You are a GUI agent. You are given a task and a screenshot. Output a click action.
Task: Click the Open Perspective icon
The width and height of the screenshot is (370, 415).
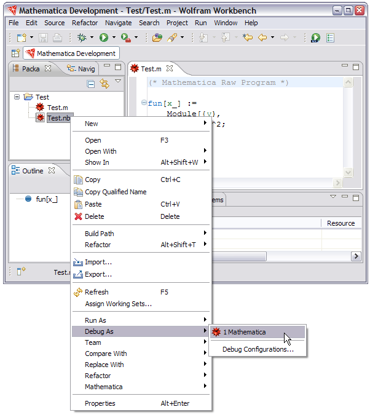tap(15, 53)
